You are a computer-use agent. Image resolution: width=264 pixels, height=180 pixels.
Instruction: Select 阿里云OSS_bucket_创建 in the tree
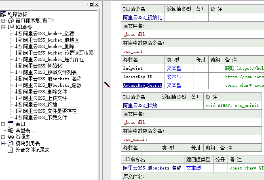[49, 33]
